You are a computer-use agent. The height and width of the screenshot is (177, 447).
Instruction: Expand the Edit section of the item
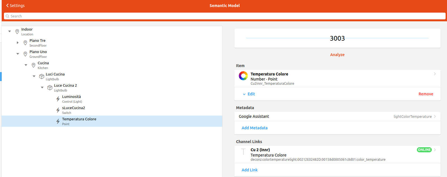coord(249,94)
